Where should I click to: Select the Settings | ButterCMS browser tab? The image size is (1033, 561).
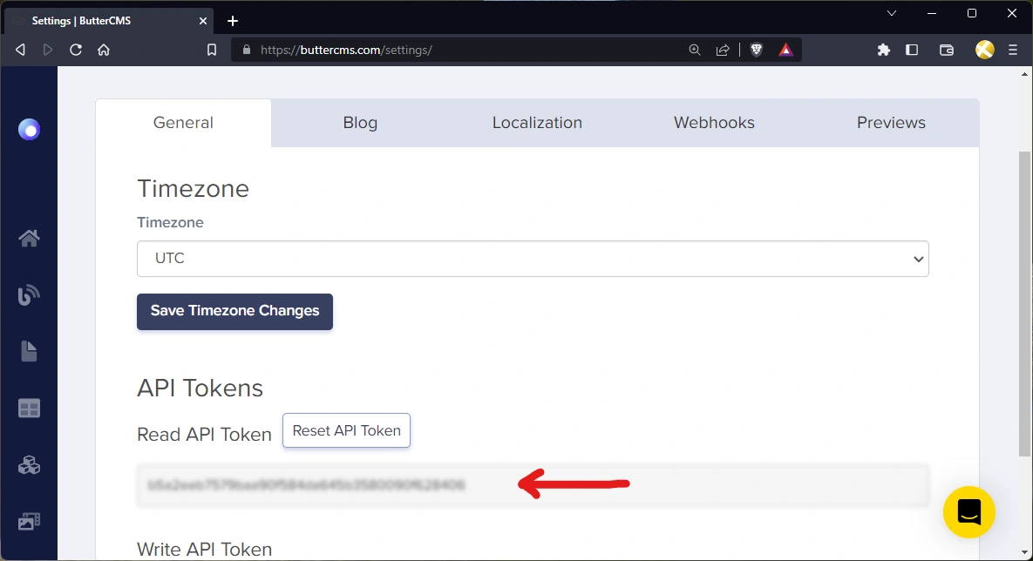coord(109,21)
